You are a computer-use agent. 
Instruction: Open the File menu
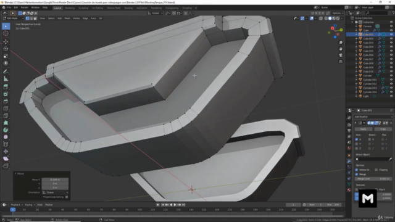click(9, 7)
